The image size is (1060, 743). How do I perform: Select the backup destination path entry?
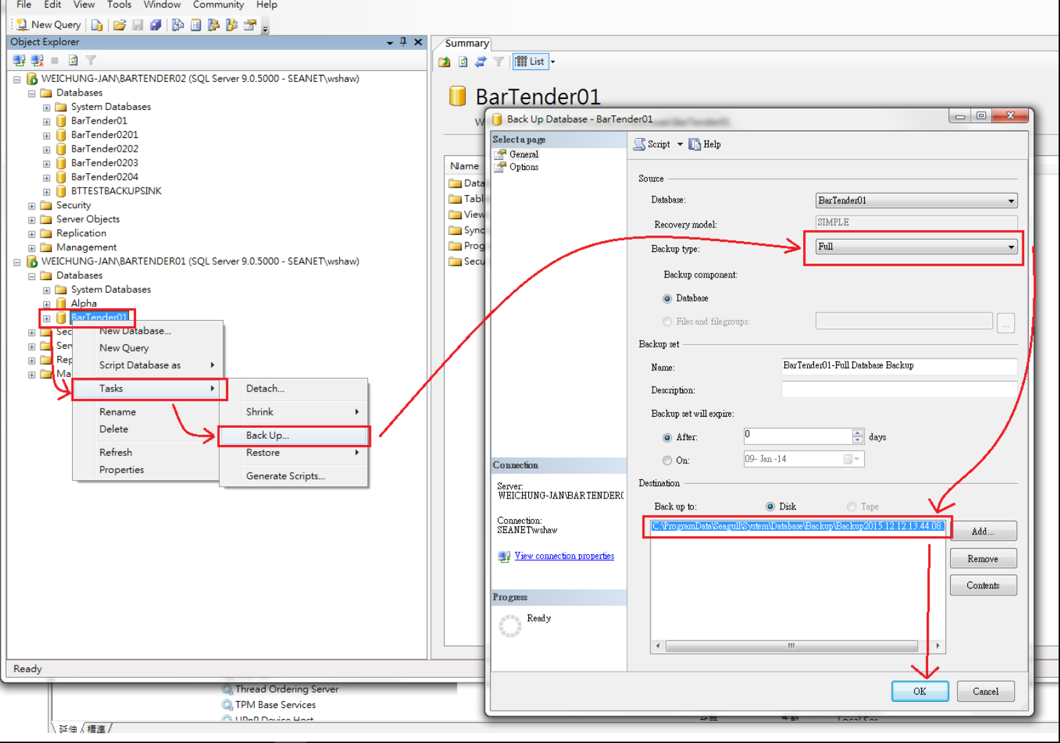798,526
